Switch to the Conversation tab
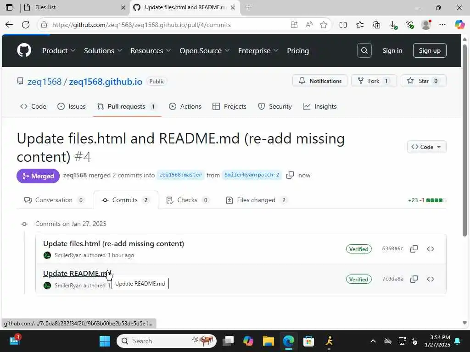This screenshot has width=470, height=352. click(54, 200)
